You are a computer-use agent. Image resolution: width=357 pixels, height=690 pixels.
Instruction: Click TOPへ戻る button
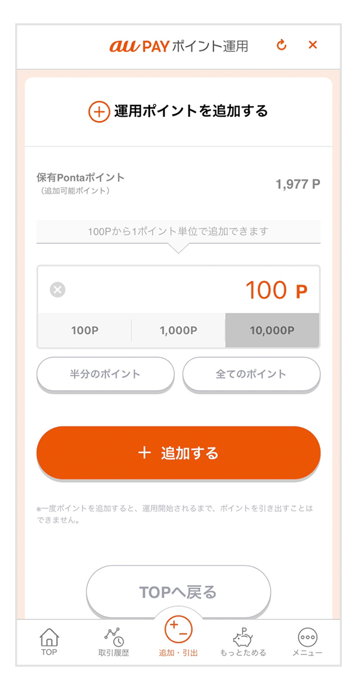pyautogui.click(x=178, y=593)
